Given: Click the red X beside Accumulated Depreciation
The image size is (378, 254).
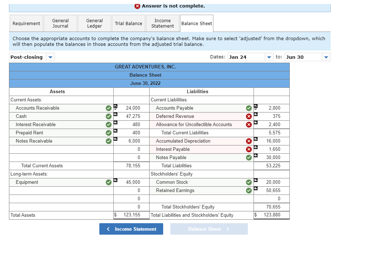Looking at the screenshot, I should click(249, 141).
